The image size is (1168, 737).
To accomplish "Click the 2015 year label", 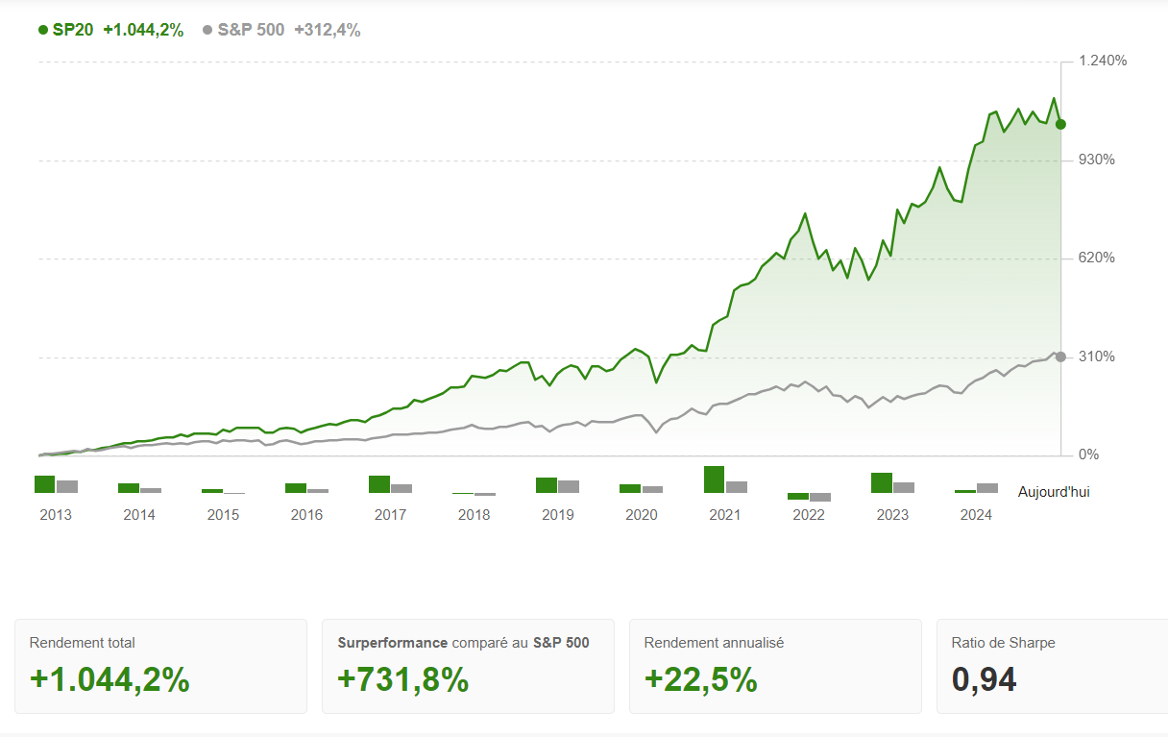I will pos(223,515).
